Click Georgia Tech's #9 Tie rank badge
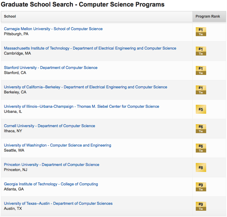227x217 pixels. pos(201,187)
